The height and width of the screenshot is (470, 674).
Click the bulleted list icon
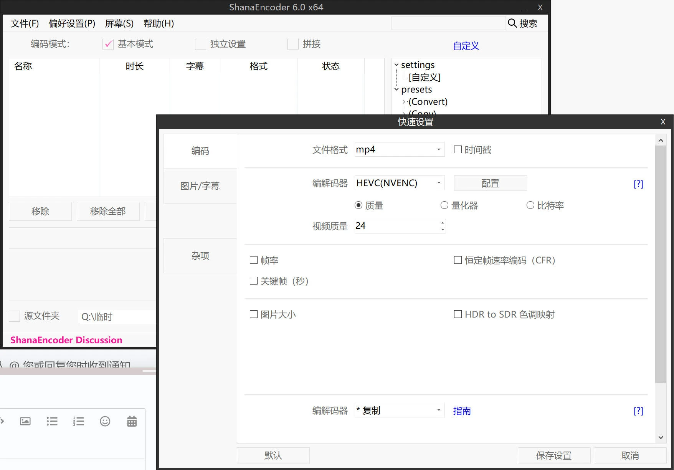(52, 421)
